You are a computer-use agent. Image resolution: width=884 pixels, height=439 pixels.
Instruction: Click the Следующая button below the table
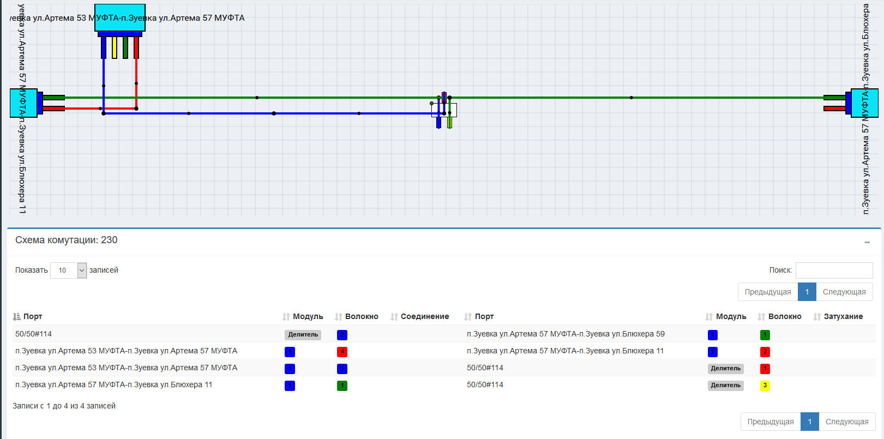[846, 422]
